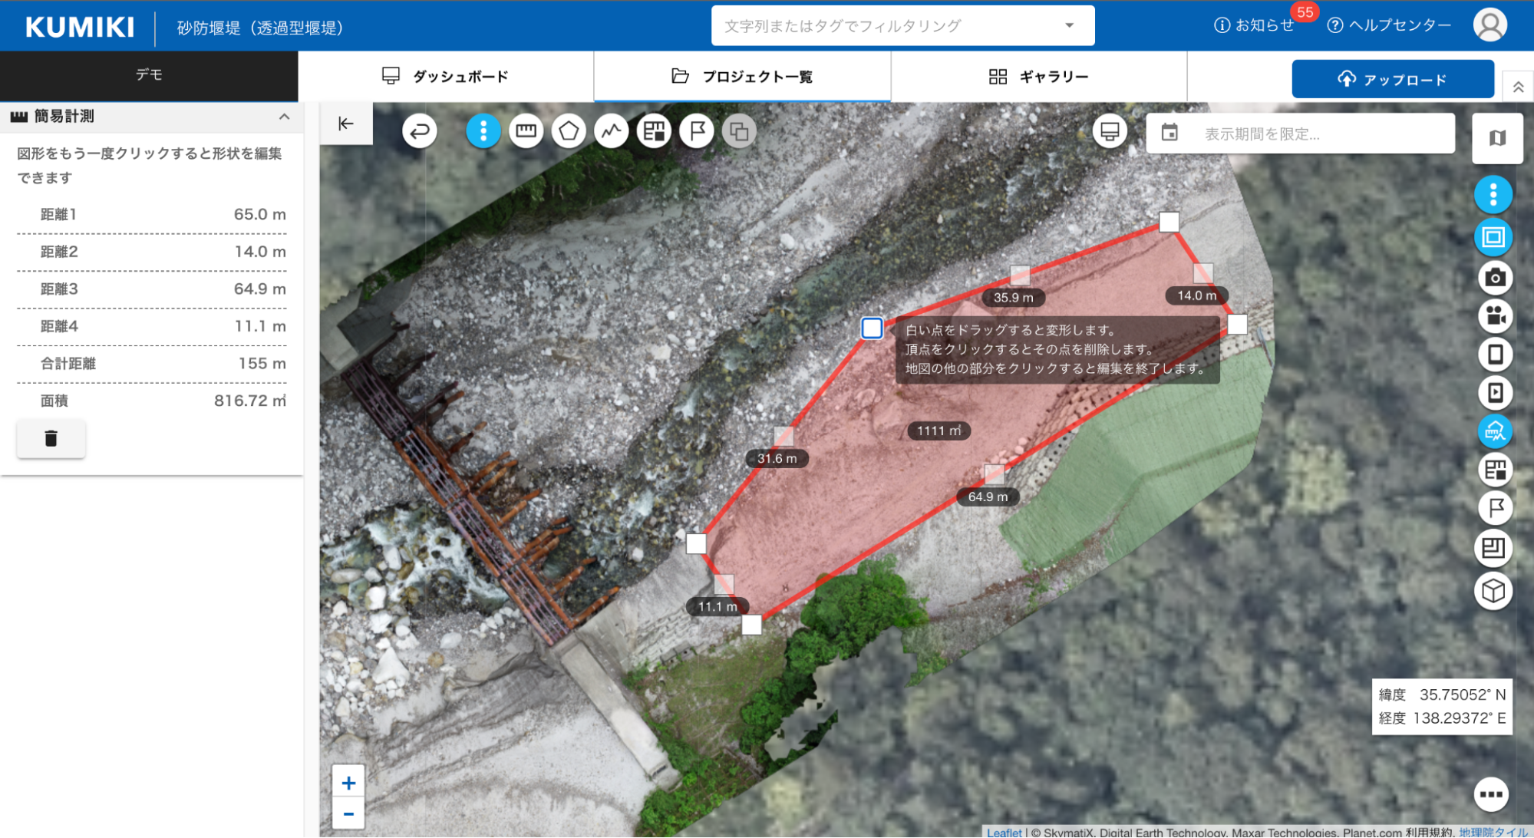1534x838 pixels.
Task: Toggle the blue inspection layer icon
Action: (1495, 431)
